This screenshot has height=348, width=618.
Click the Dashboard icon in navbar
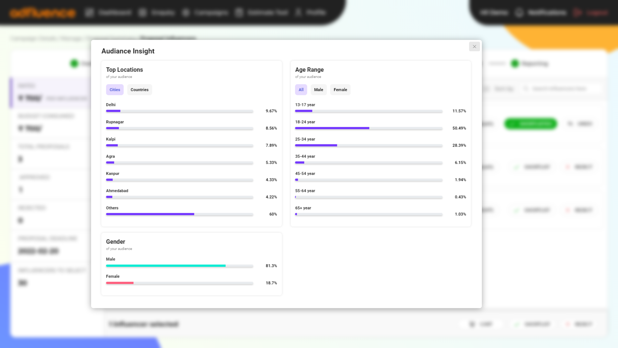tap(89, 13)
